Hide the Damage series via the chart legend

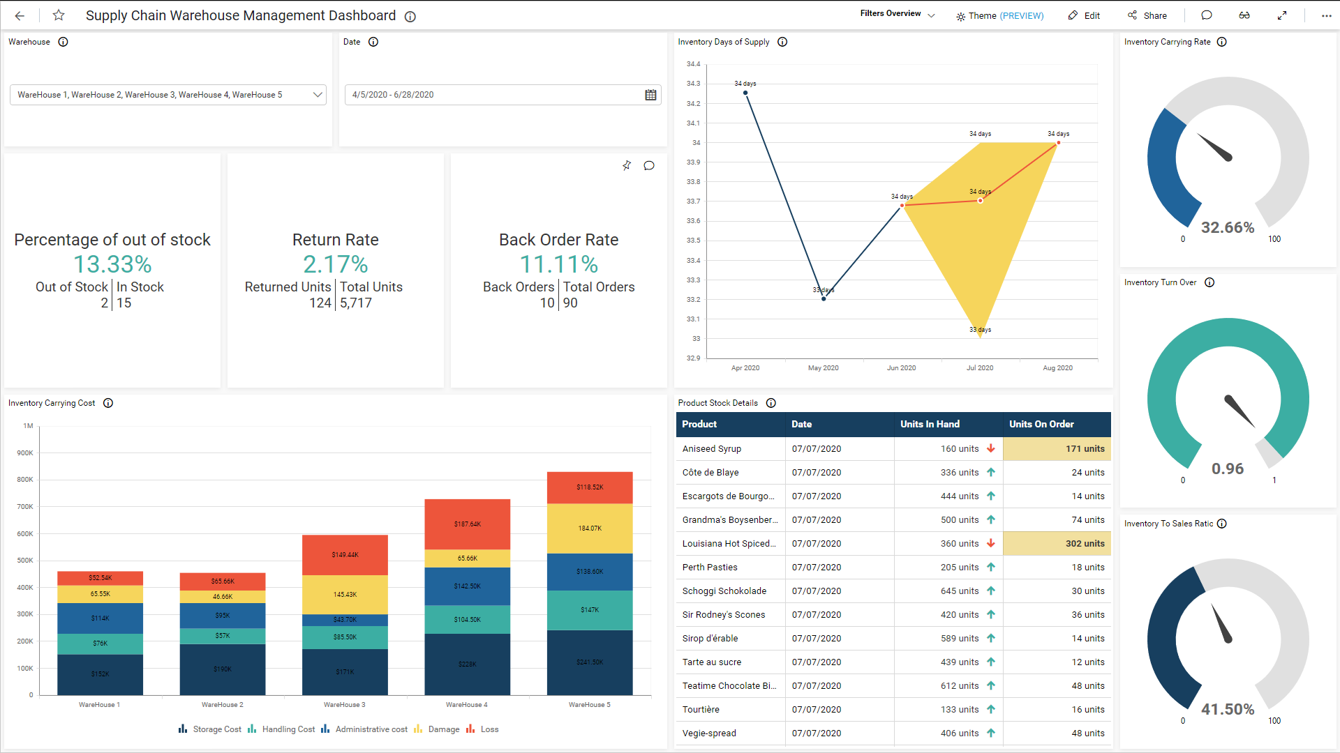442,729
